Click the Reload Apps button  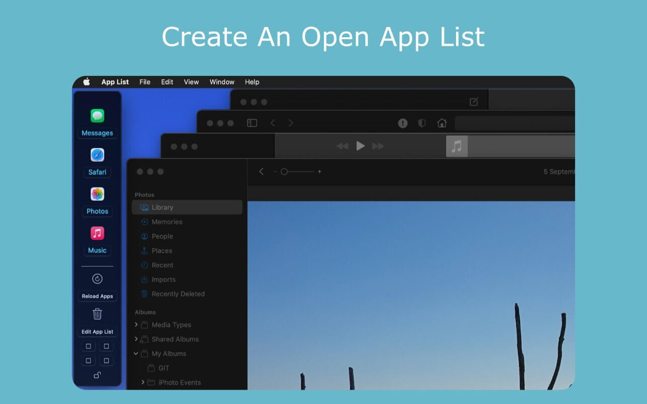tap(97, 296)
